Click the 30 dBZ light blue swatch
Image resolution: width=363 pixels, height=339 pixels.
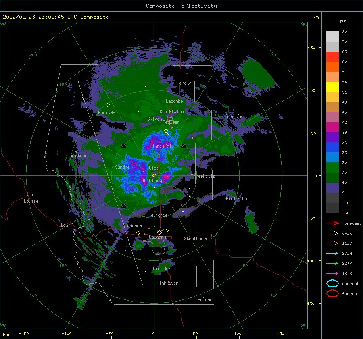(332, 157)
